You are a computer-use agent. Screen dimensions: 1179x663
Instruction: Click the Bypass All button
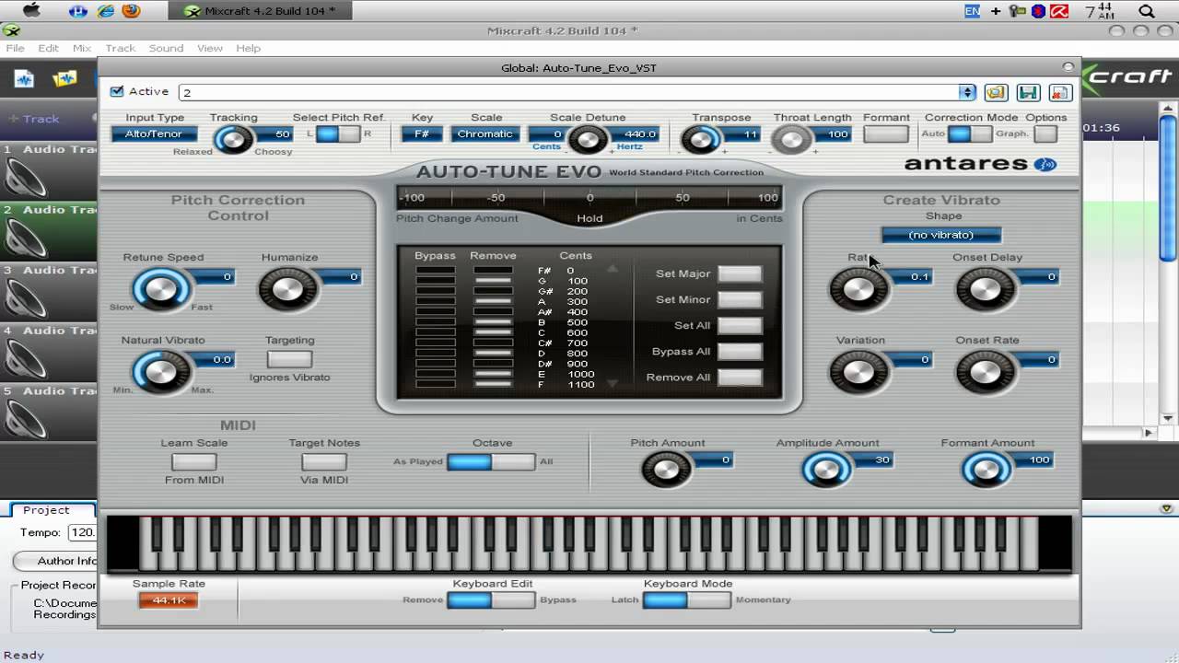coord(740,352)
